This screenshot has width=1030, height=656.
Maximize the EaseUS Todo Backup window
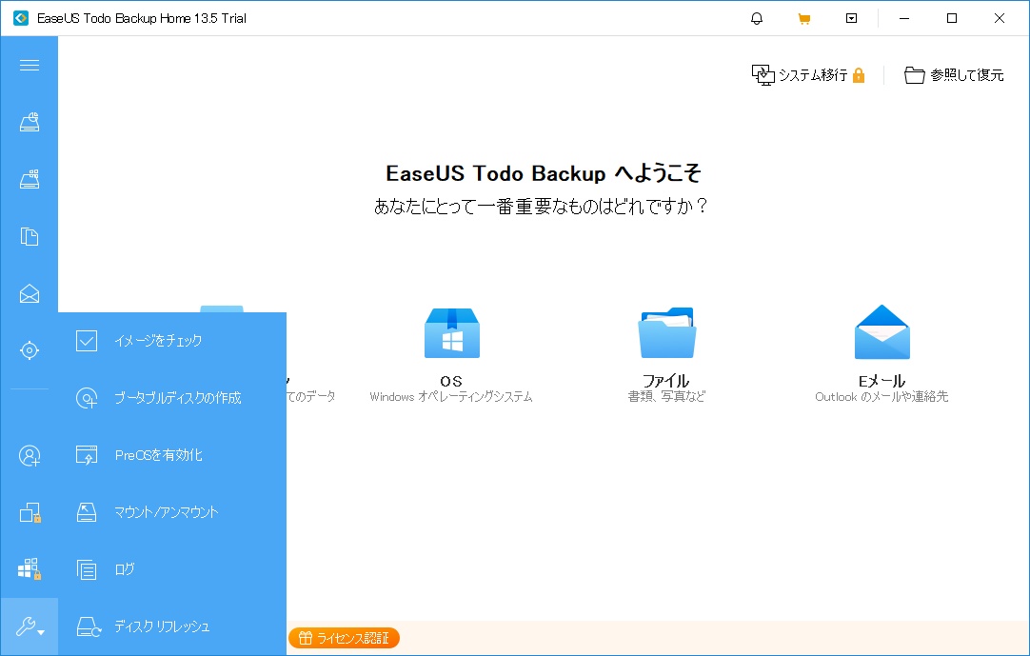tap(952, 18)
